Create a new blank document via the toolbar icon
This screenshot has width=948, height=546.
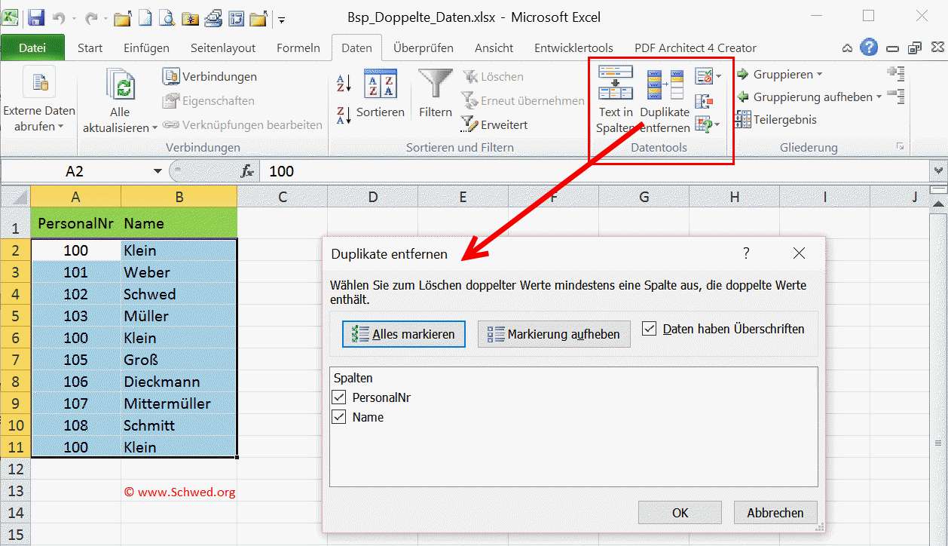coord(145,18)
